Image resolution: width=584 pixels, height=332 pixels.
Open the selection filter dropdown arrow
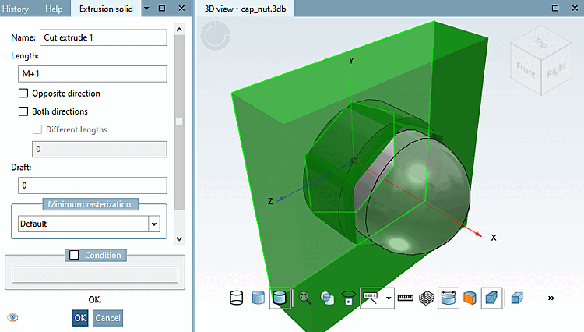click(389, 298)
